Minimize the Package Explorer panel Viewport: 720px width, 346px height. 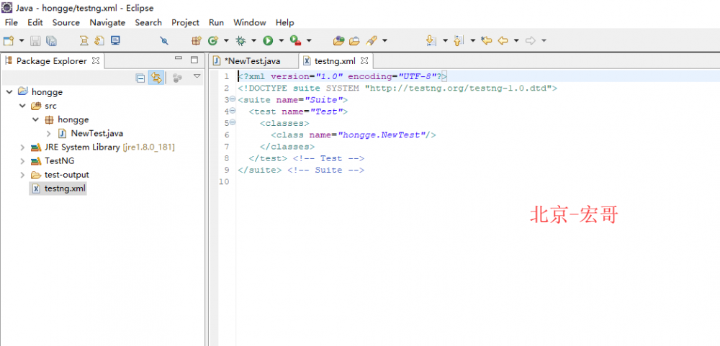coord(179,59)
